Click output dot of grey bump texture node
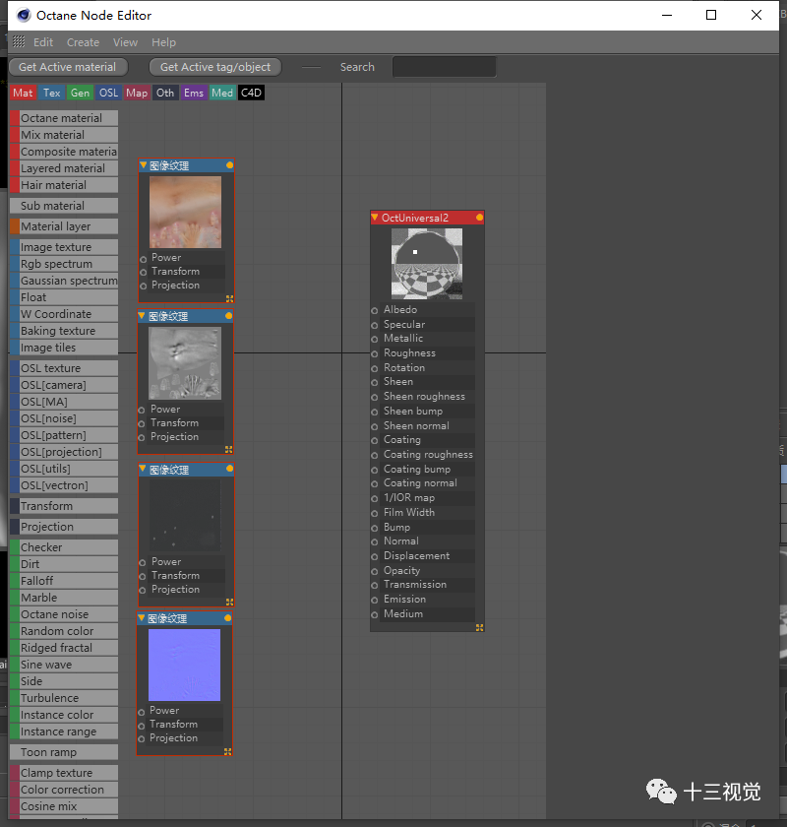This screenshot has height=827, width=787. click(x=229, y=316)
